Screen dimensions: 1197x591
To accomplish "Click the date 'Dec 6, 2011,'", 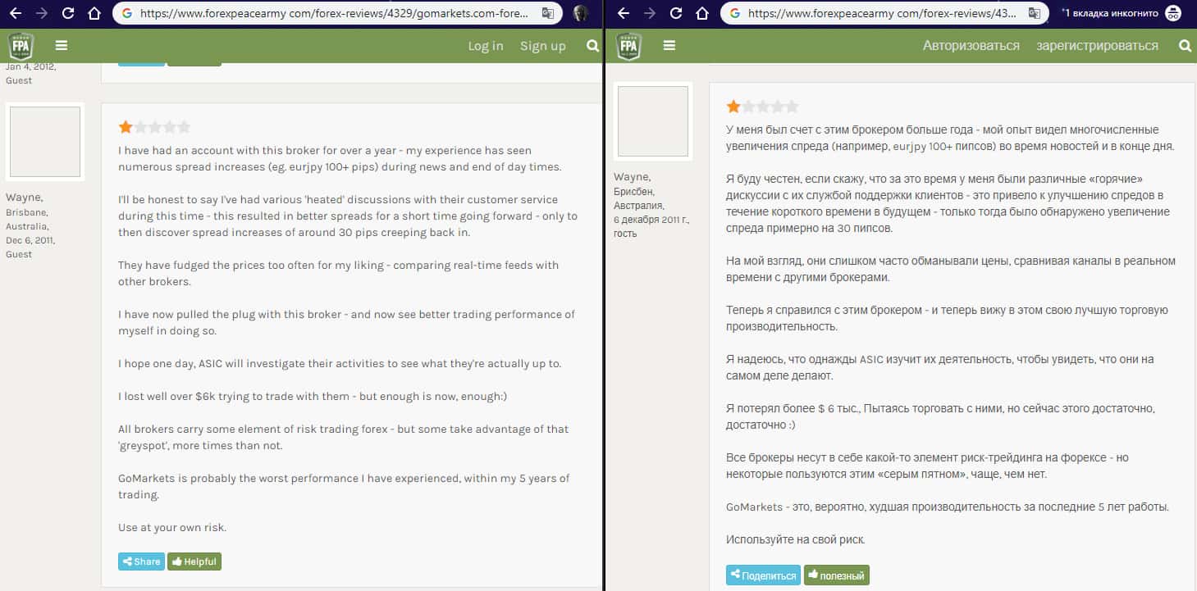I will (x=30, y=240).
